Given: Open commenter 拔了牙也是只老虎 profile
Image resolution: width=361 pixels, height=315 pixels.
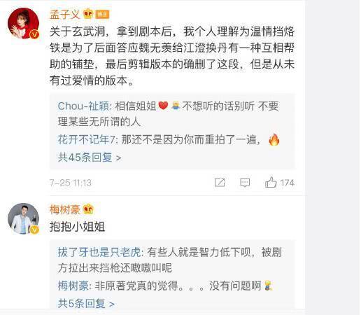Looking at the screenshot, I should (x=99, y=252).
